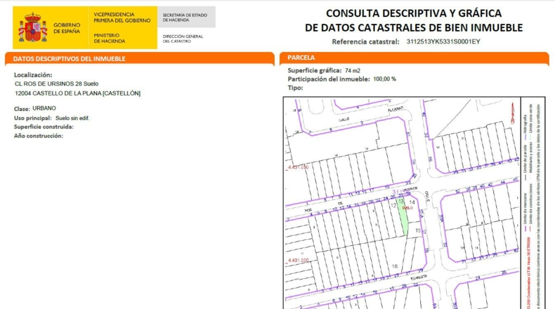The image size is (555, 309).
Task: Click the 'ESPANYETA' street name on the map
Action: pos(419,278)
